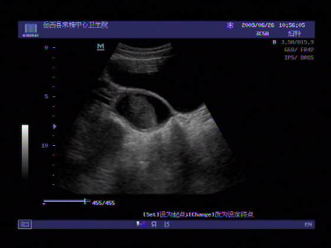
Task: Toggle the EN input language indicator
Action: [308, 224]
